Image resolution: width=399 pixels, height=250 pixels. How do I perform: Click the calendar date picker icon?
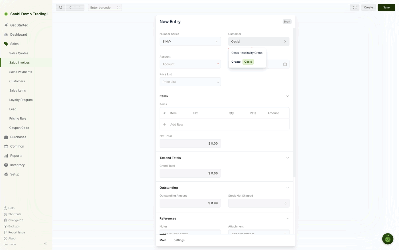pos(285,64)
